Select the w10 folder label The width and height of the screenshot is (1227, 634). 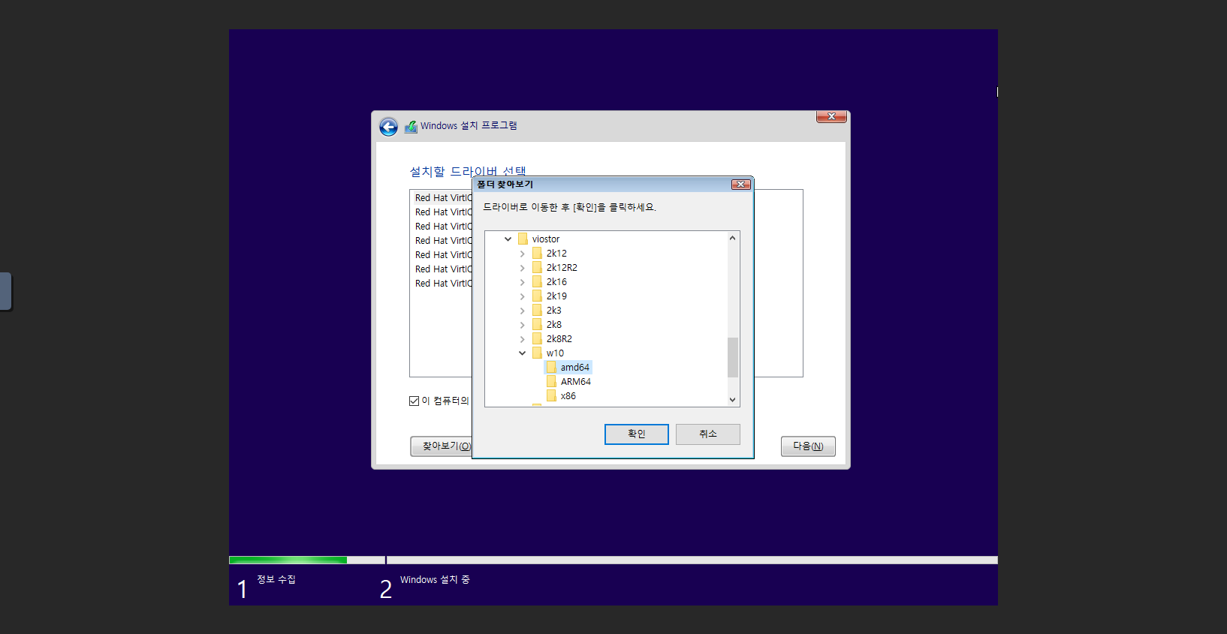(x=555, y=353)
